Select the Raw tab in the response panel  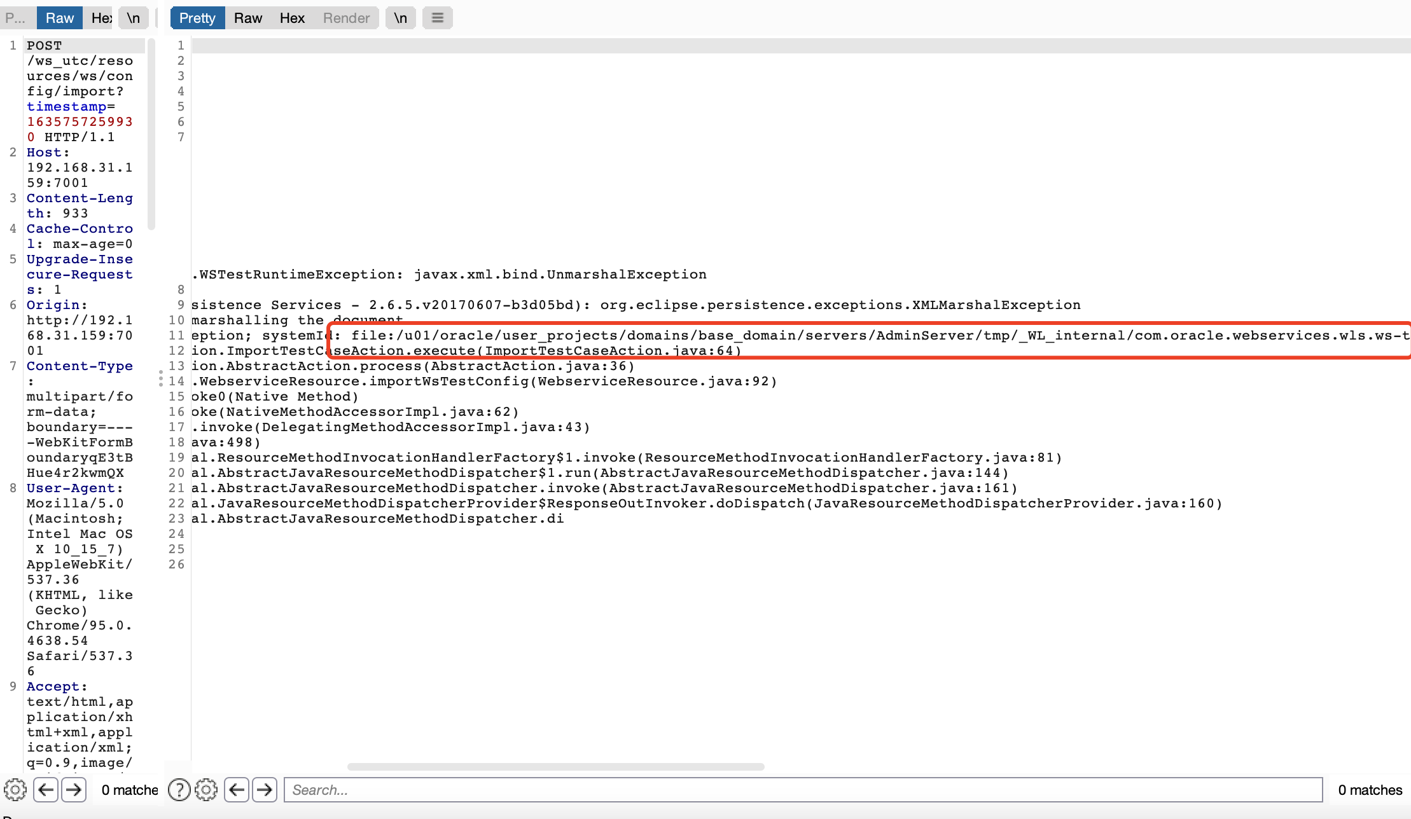[x=247, y=17]
